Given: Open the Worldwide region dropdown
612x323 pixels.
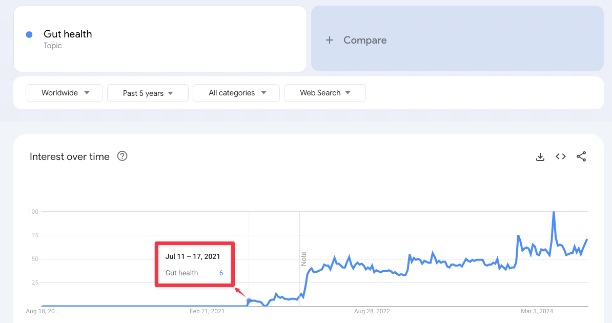Looking at the screenshot, I should click(64, 93).
